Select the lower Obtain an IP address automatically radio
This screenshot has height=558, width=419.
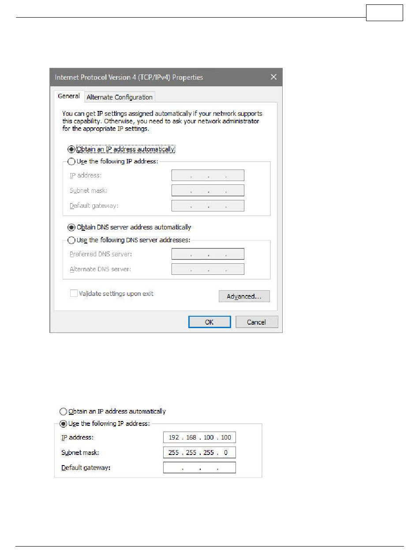[112, 411]
